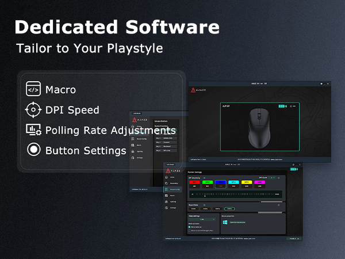Screen dimensions: 345x259
Task: Open the Sleep settings time dropdown
Action: [202, 219]
